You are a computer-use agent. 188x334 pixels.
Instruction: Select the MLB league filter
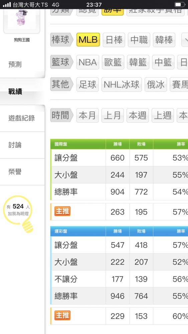88,40
